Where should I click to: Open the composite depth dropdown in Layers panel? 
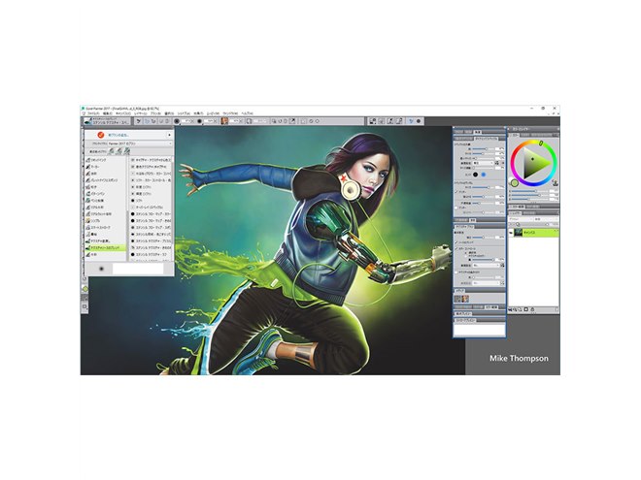(546, 219)
